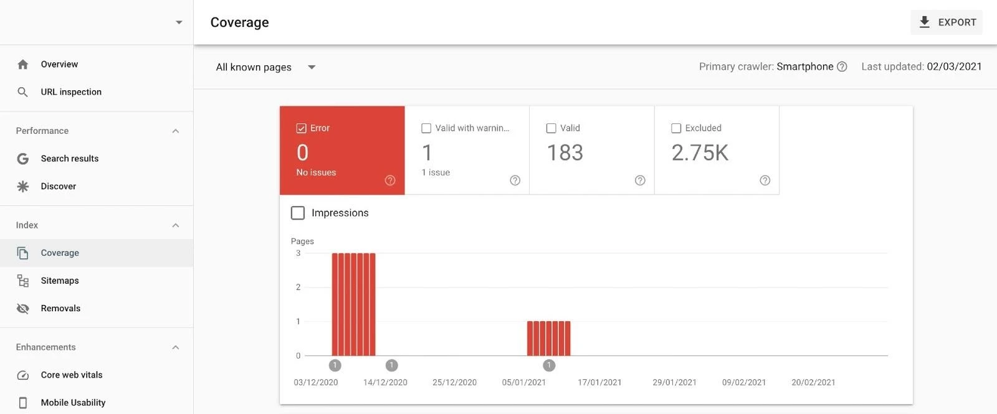The image size is (997, 414).
Task: Click the EXPORT button
Action: 947,22
